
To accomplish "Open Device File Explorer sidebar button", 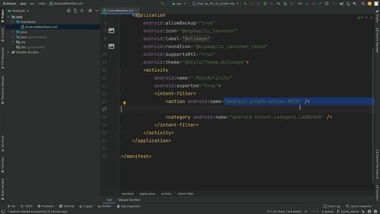I will (x=378, y=164).
